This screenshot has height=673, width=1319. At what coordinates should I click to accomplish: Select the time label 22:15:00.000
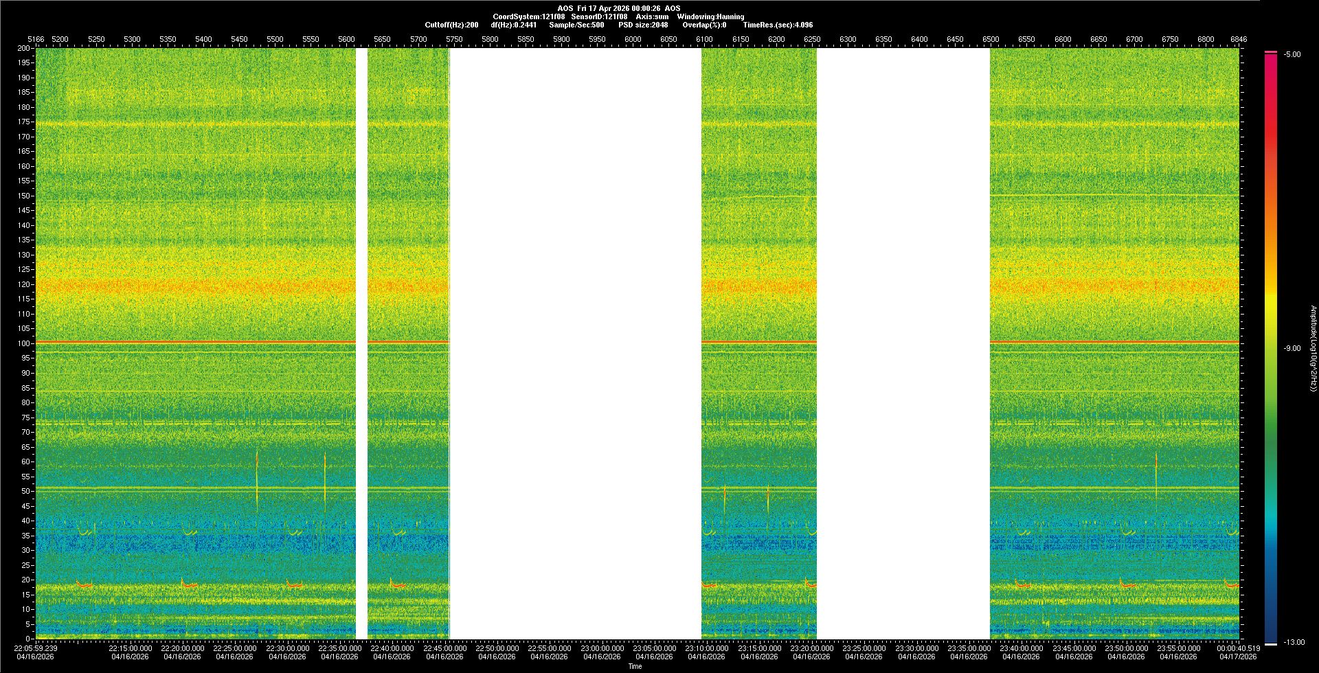click(131, 648)
